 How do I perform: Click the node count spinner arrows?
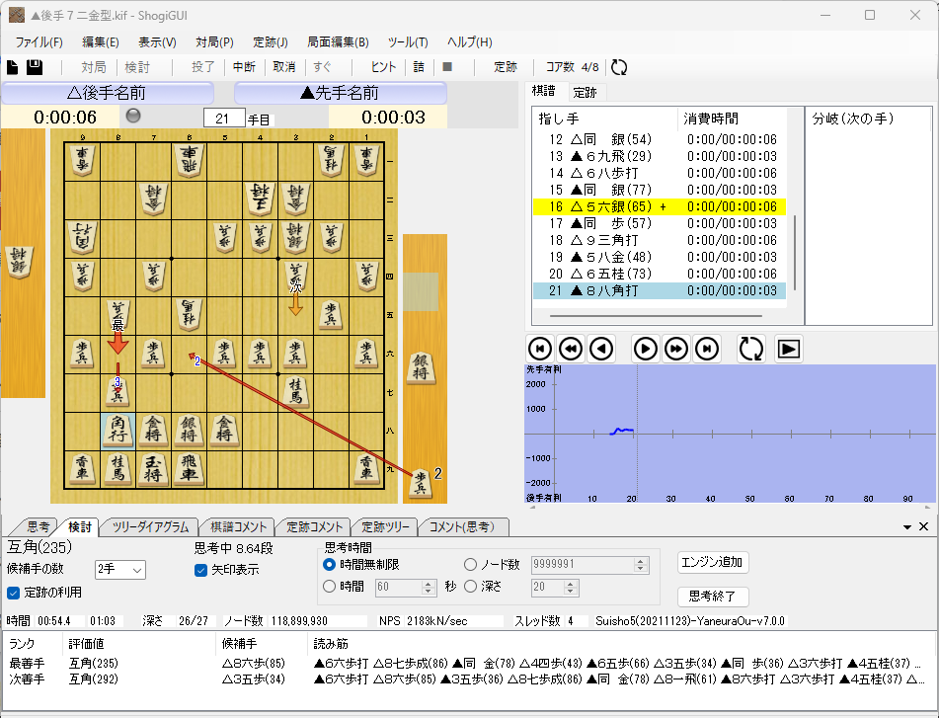(x=640, y=564)
